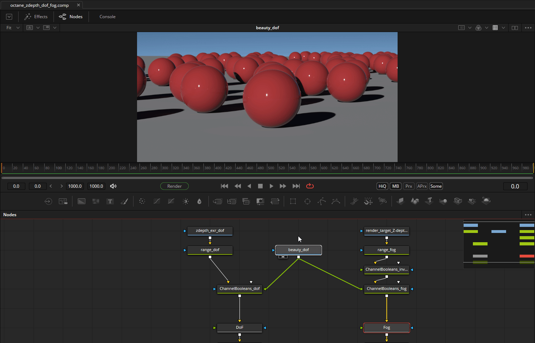Toggle the loop playback button
This screenshot has height=343, width=535.
tap(310, 186)
